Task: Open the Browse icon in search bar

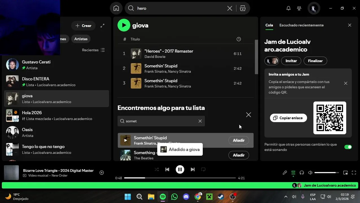Action: [x=243, y=8]
